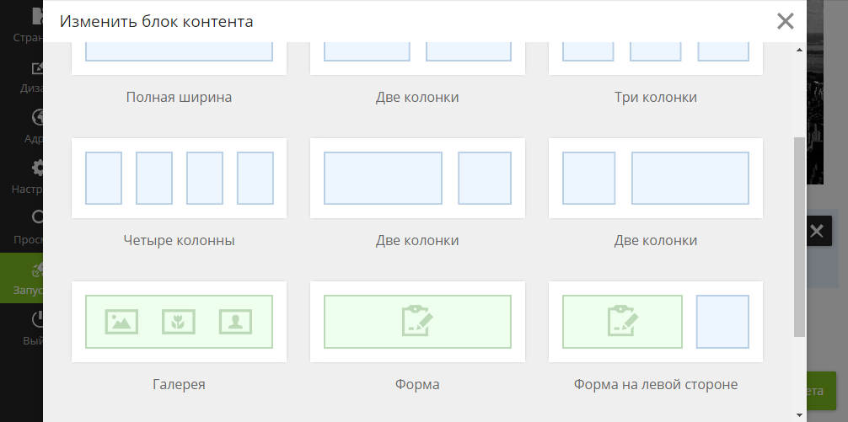Select the Галерея block thumbnail
Image resolution: width=848 pixels, height=422 pixels.
pyautogui.click(x=179, y=322)
